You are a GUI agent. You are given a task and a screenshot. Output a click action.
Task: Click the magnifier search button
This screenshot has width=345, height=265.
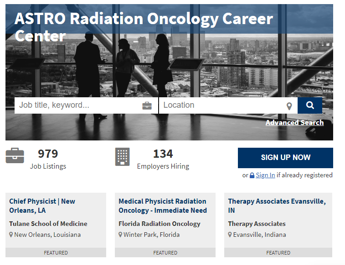(x=310, y=105)
